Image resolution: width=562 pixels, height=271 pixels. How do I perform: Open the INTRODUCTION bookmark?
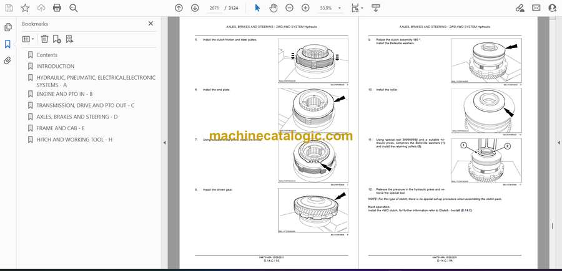click(55, 66)
